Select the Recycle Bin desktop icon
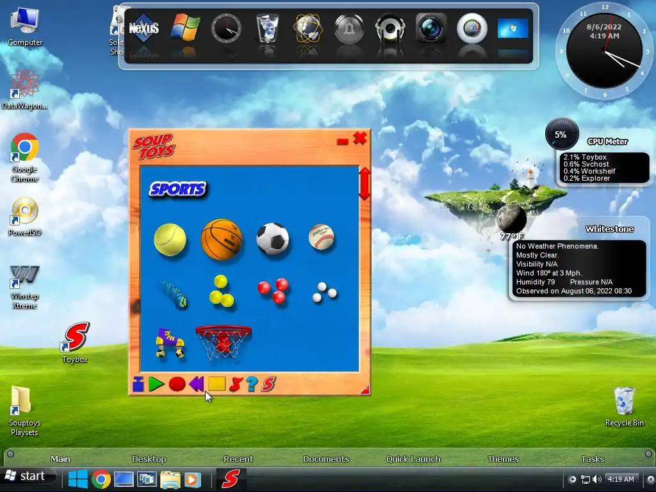The width and height of the screenshot is (656, 492). click(624, 406)
